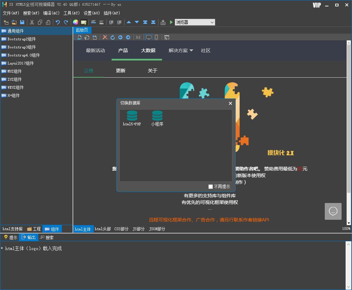Open the 浏览器 browser dropdown
The image size is (352, 290).
tap(195, 22)
